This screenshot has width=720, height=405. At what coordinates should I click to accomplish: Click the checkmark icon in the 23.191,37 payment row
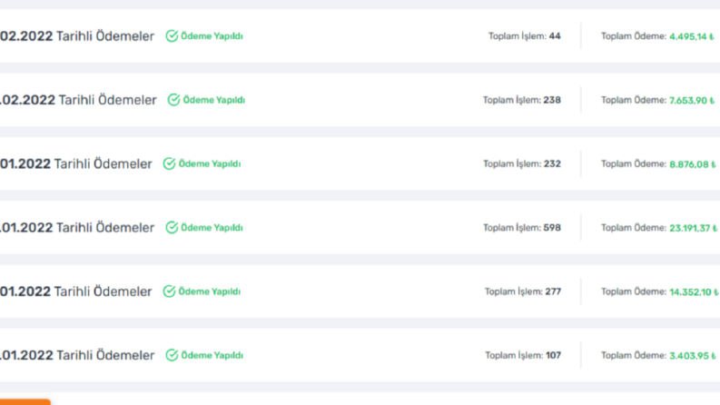172,227
